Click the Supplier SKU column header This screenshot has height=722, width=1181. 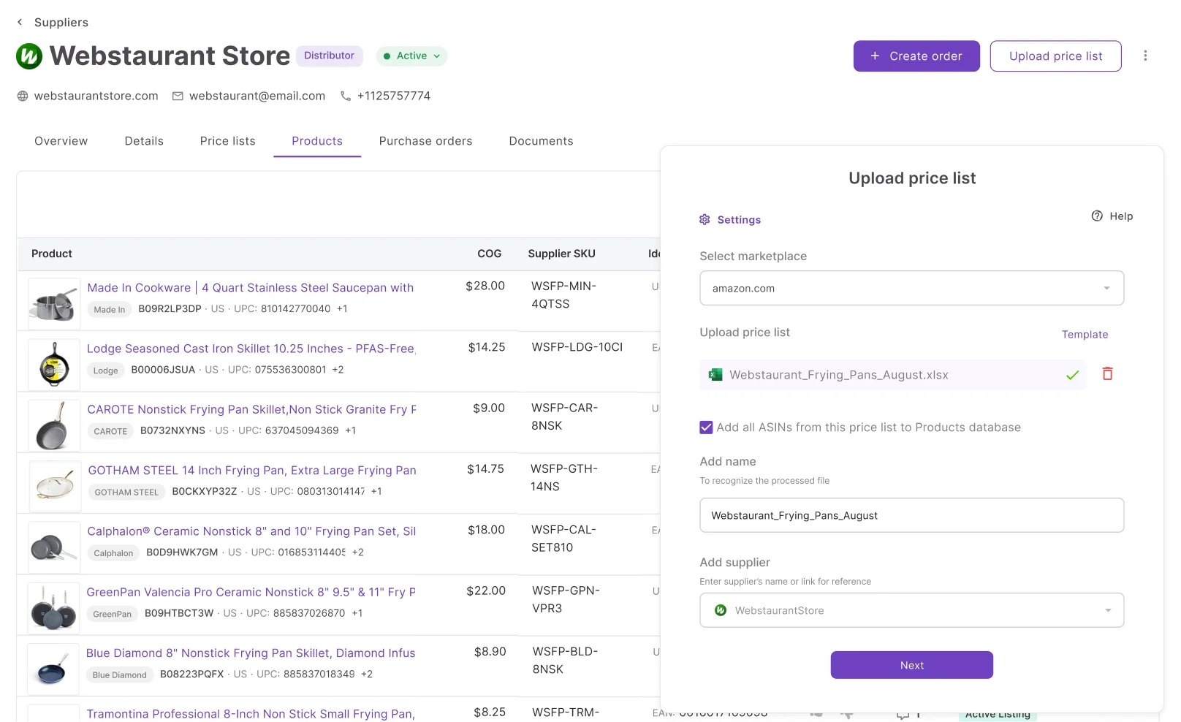[x=561, y=254]
